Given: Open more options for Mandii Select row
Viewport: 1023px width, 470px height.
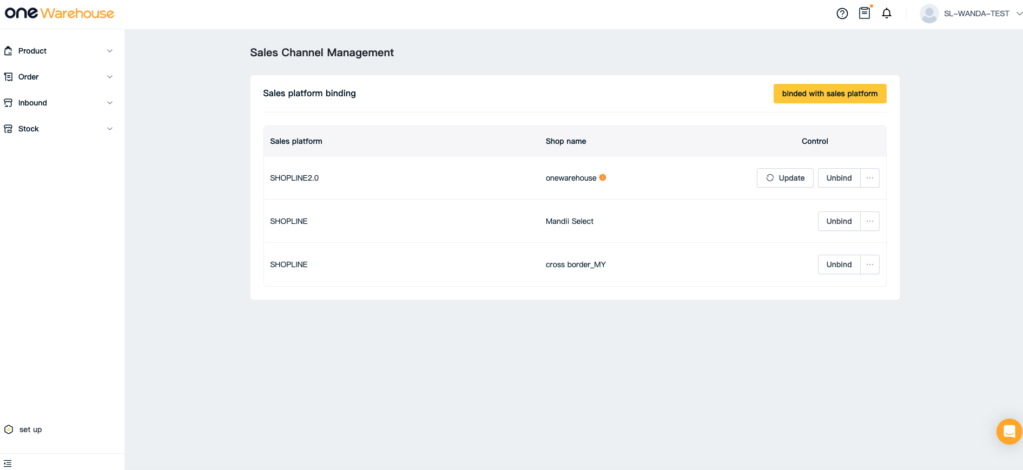Looking at the screenshot, I should [x=870, y=221].
